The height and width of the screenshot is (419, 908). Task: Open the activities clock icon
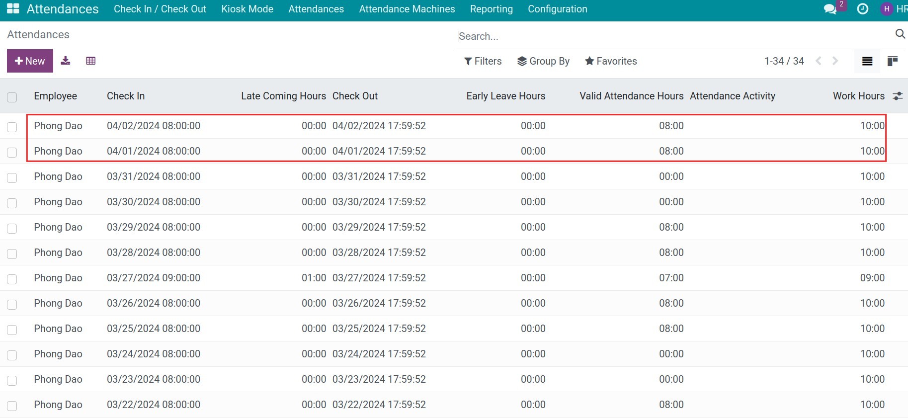pyautogui.click(x=863, y=9)
